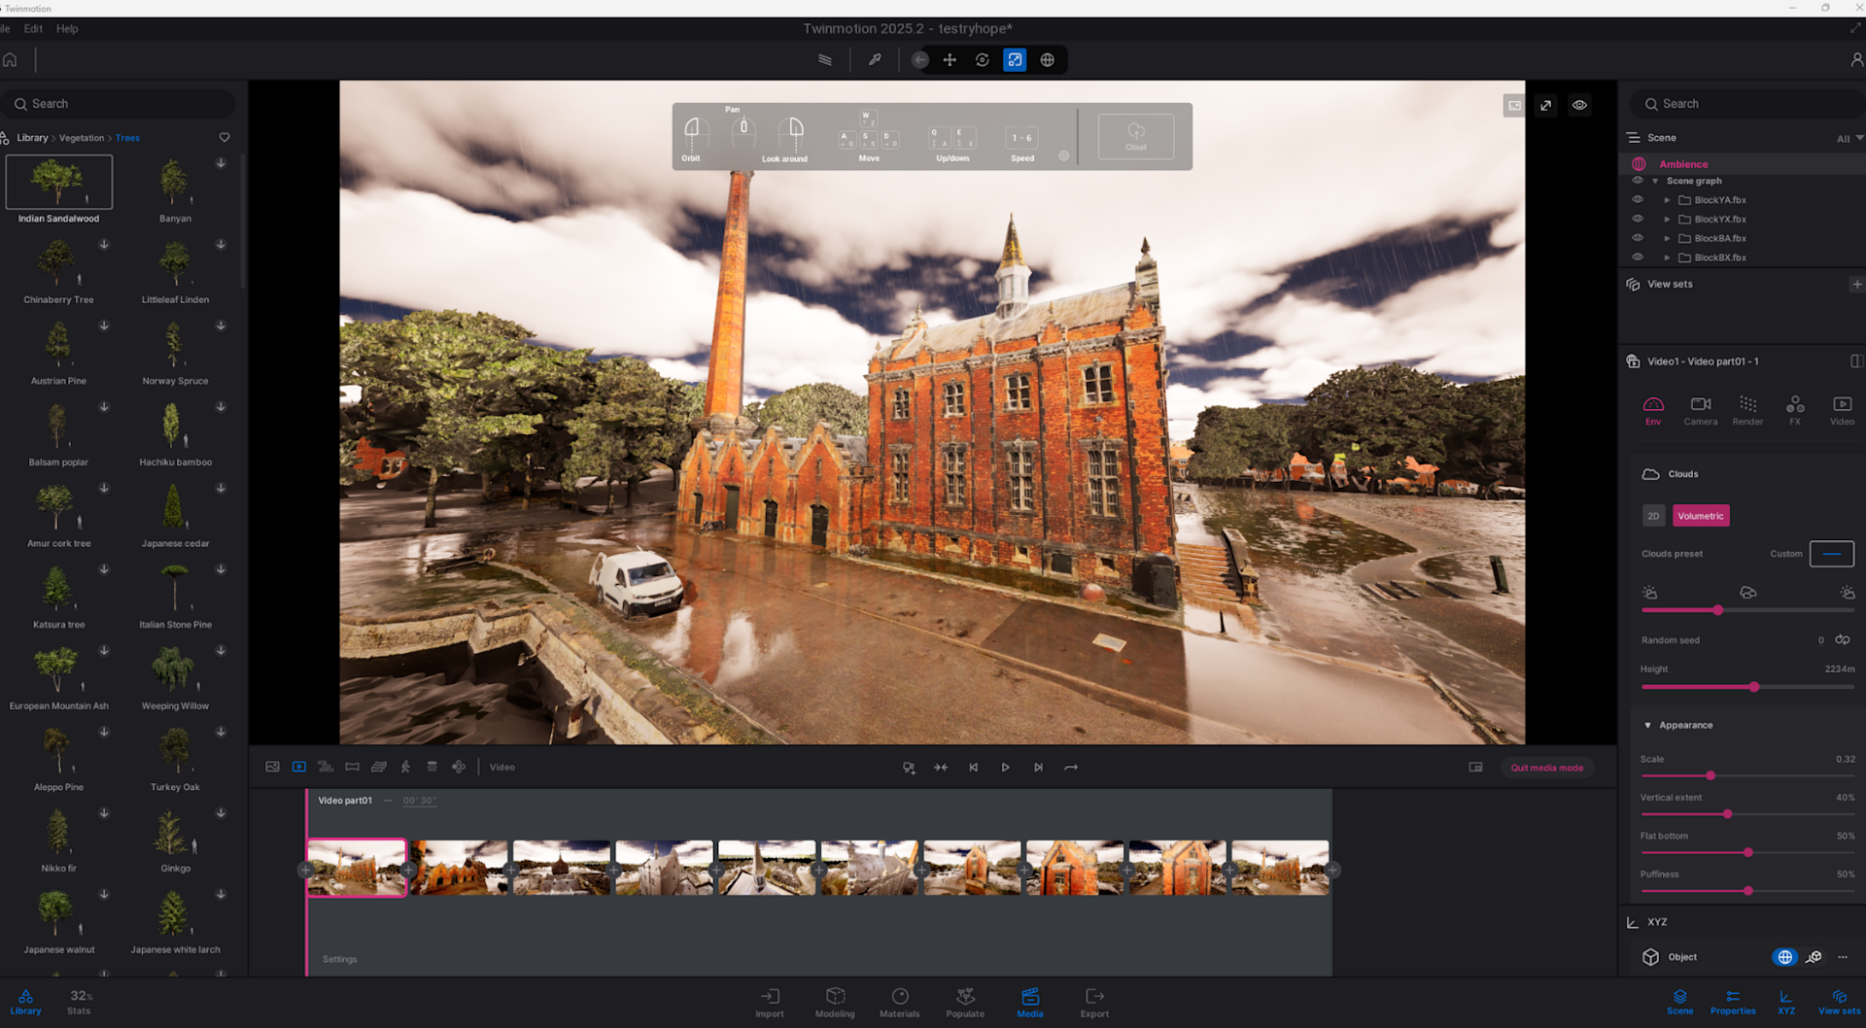Viewport: 1866px width, 1028px height.
Task: Open the Clouds preset dropdown
Action: click(1831, 554)
